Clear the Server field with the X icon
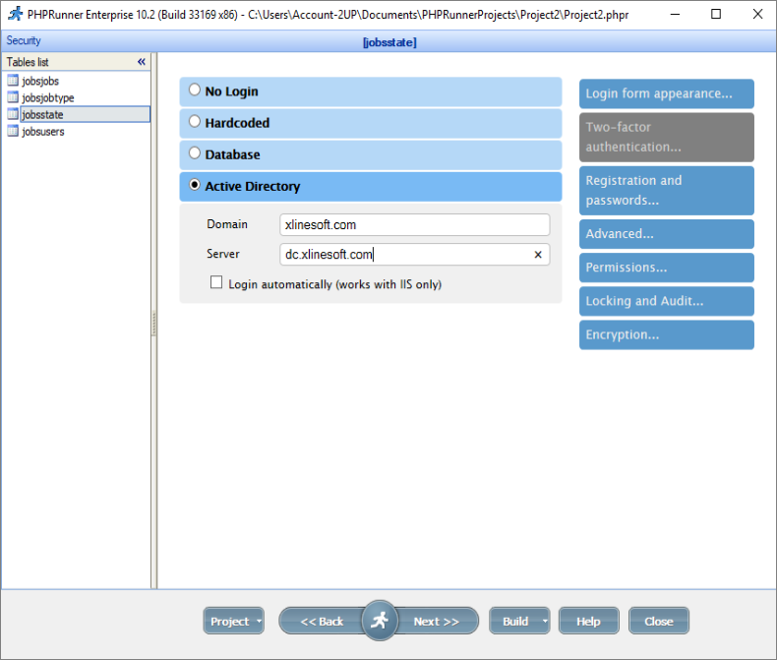777x660 pixels. coord(538,255)
